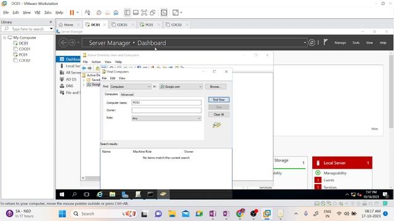Open the Local Server tile header
The image size is (394, 221).
pyautogui.click(x=342, y=163)
